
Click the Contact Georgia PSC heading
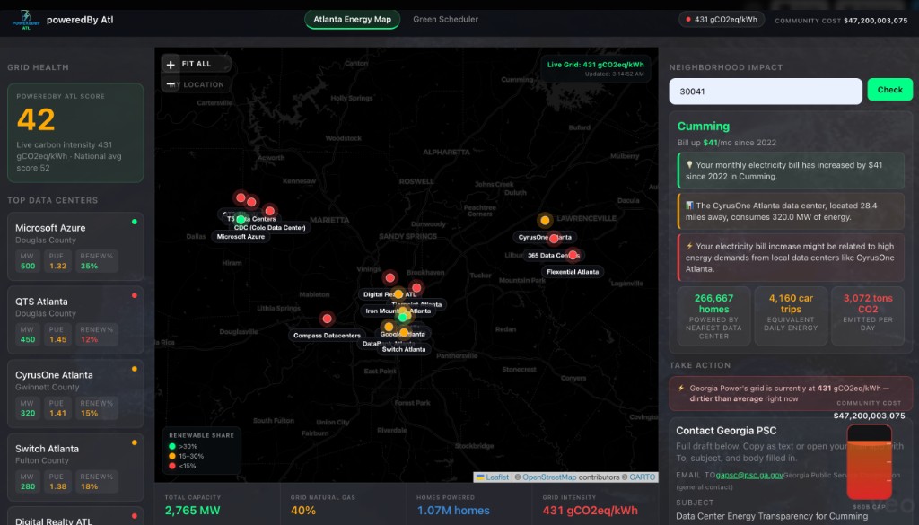coord(726,431)
